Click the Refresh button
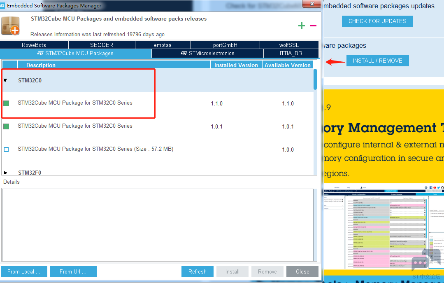 point(198,271)
